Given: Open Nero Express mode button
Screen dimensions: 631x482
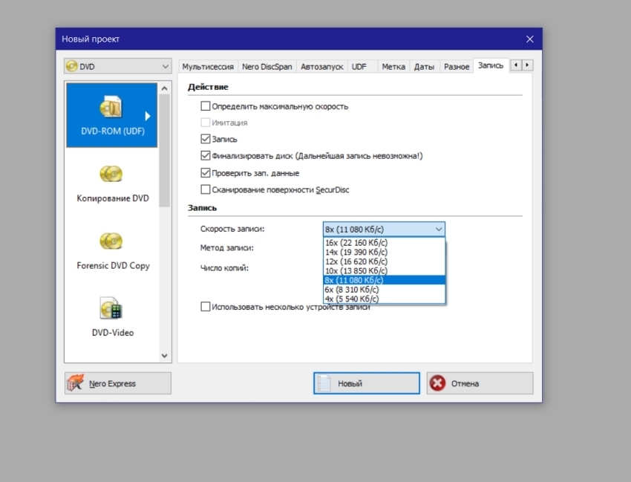Looking at the screenshot, I should [x=118, y=383].
